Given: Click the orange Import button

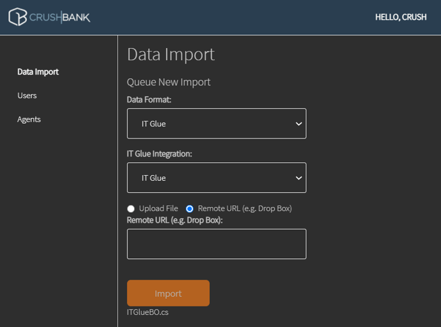Looking at the screenshot, I should [168, 293].
